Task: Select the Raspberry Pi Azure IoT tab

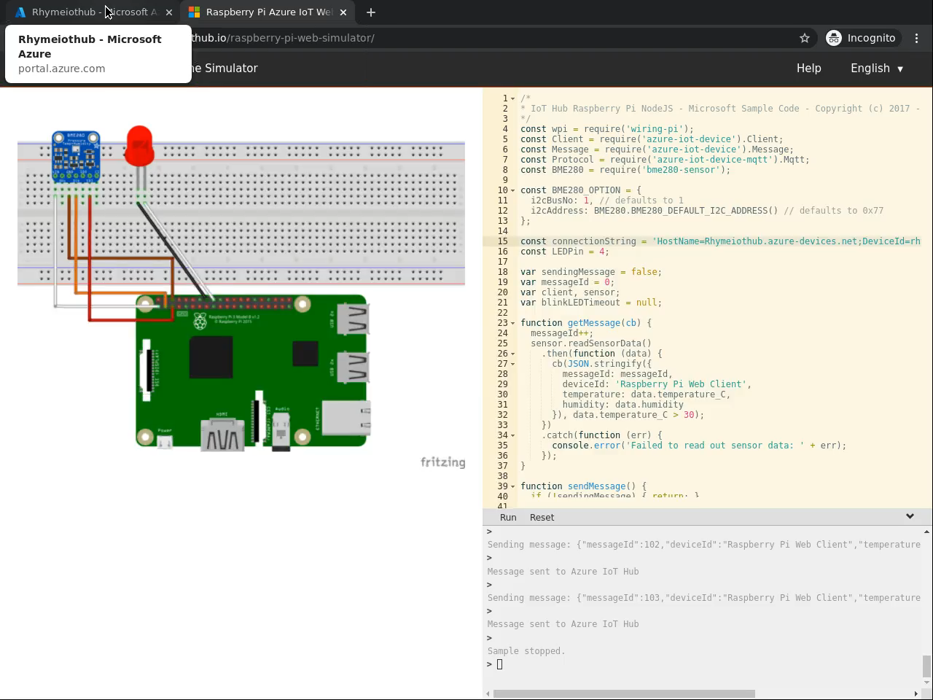Action: pyautogui.click(x=262, y=12)
